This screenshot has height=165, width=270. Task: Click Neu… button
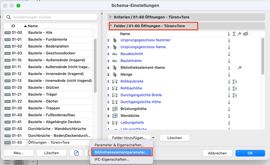(19, 153)
